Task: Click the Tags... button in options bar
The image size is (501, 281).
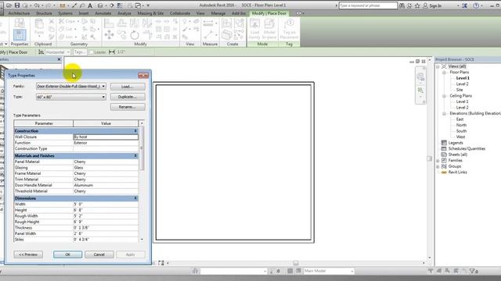Action: click(80, 52)
